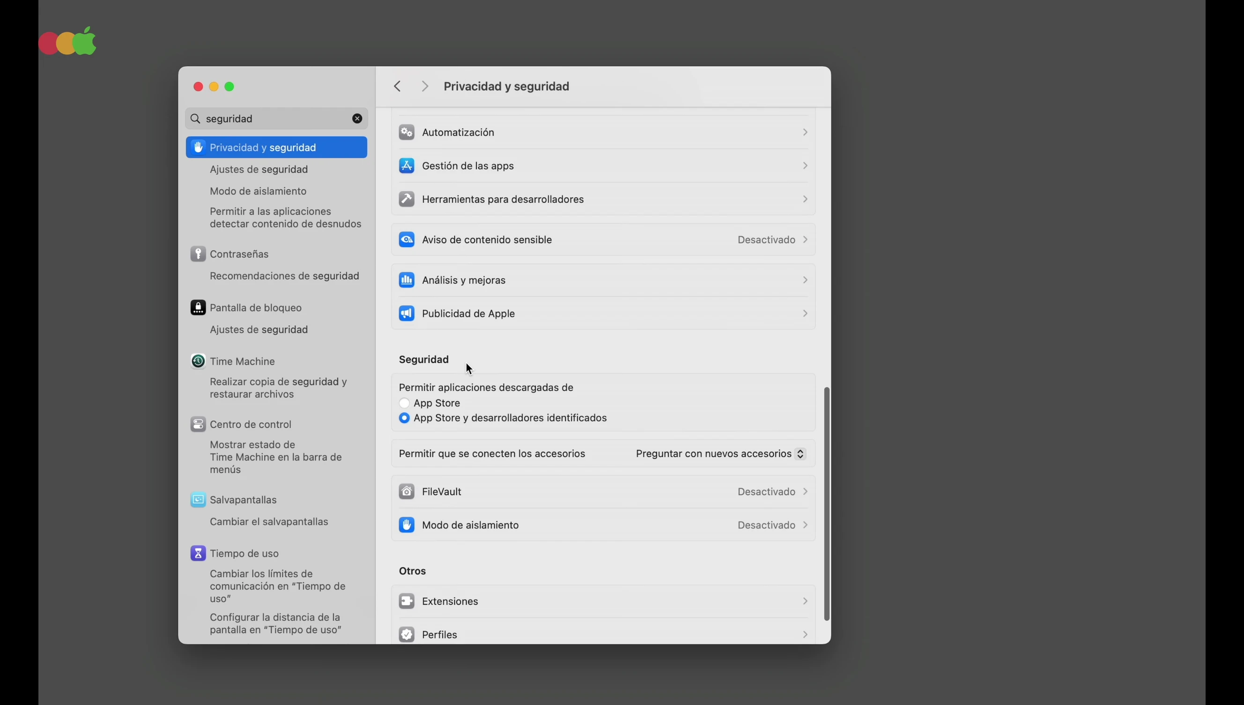Click Permitir aplicaciones descargadas de label
The height and width of the screenshot is (705, 1244).
pos(486,387)
